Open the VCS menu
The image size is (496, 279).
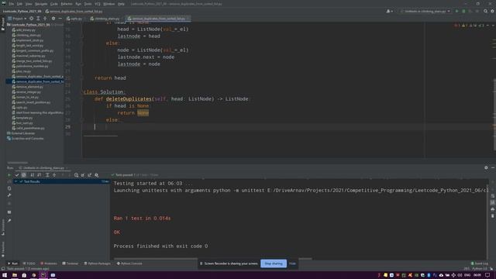point(98,4)
